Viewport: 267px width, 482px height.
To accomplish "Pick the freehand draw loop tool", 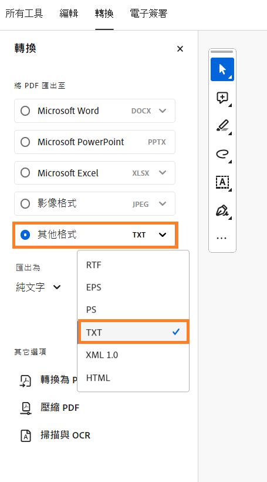I will point(222,154).
